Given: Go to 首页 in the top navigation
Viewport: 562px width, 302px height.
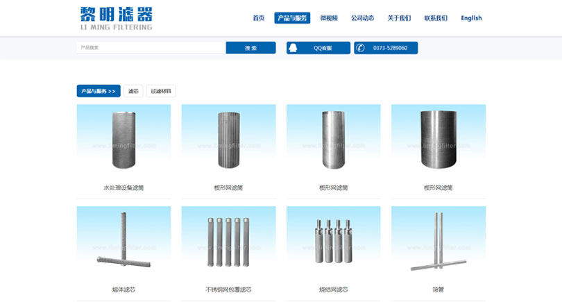Looking at the screenshot, I should click(x=259, y=18).
